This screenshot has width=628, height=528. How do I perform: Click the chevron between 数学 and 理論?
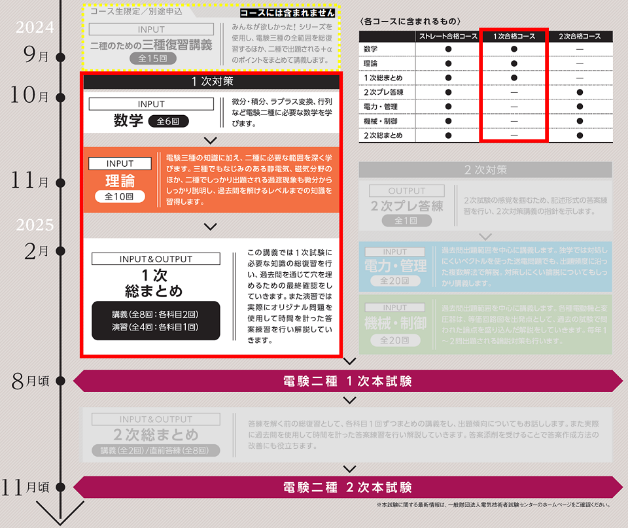click(x=210, y=140)
